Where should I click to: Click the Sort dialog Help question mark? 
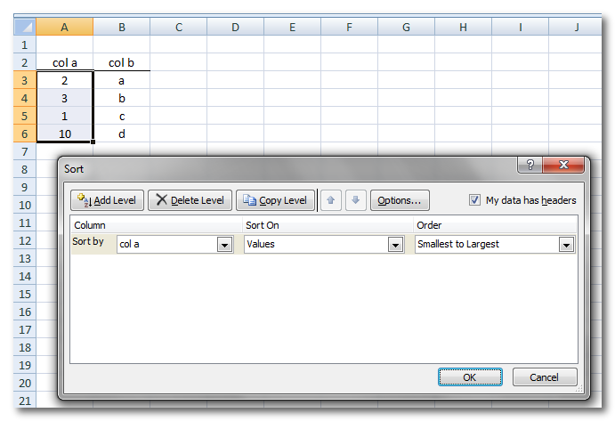coord(530,166)
